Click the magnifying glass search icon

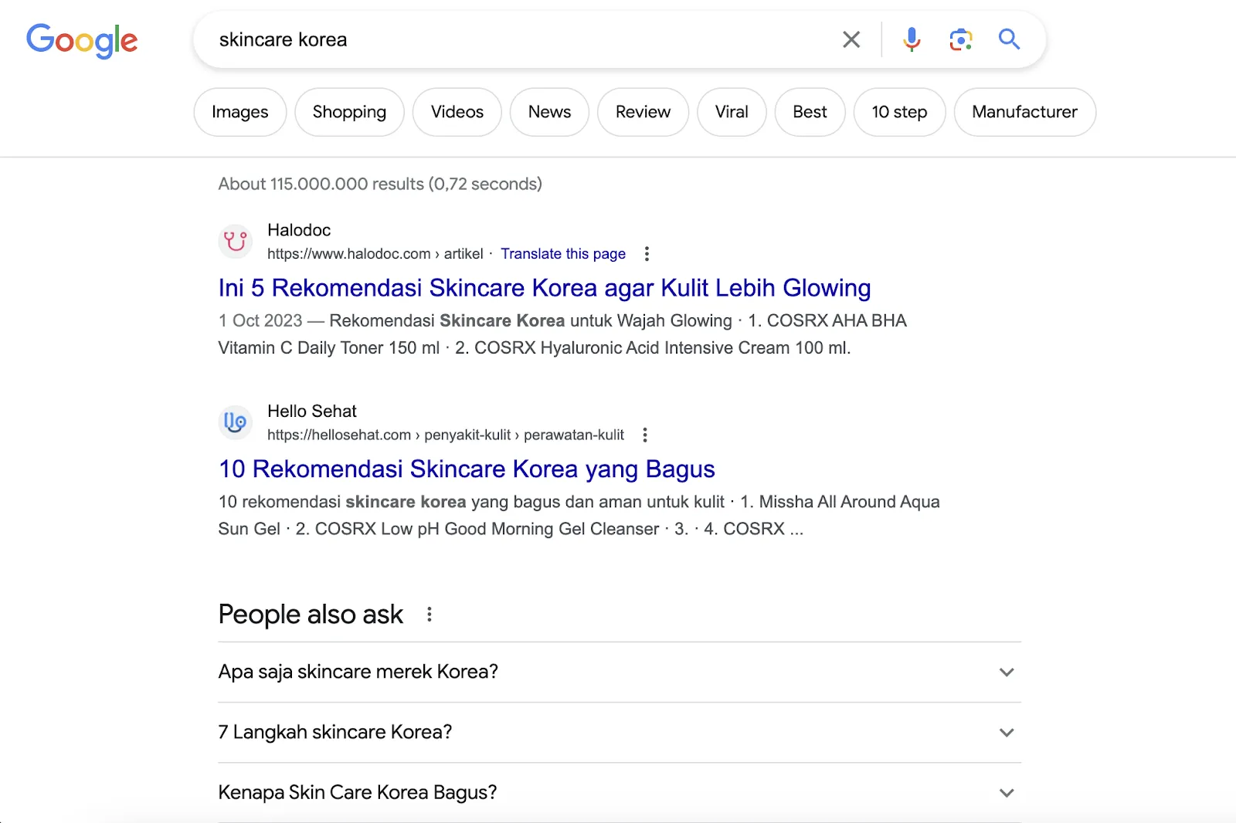tap(1009, 39)
